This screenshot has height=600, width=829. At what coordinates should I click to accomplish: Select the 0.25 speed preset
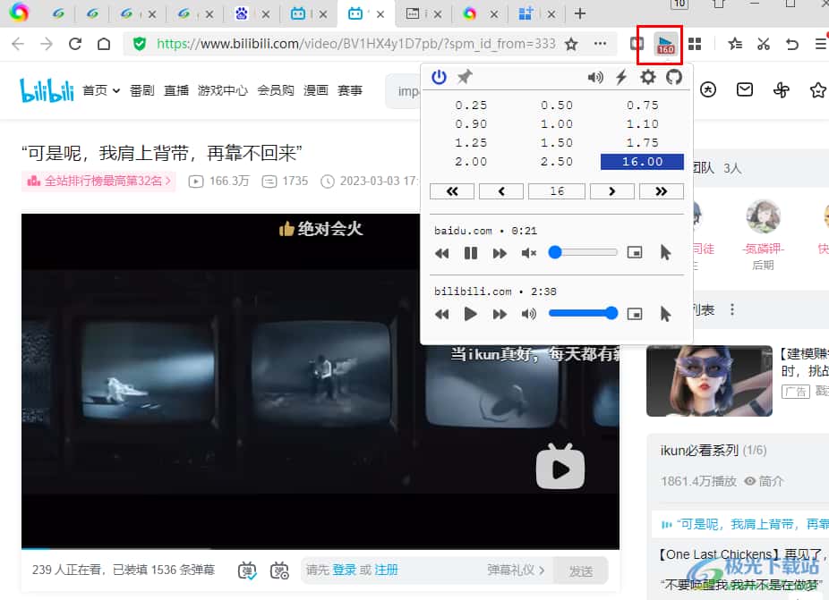pyautogui.click(x=471, y=106)
